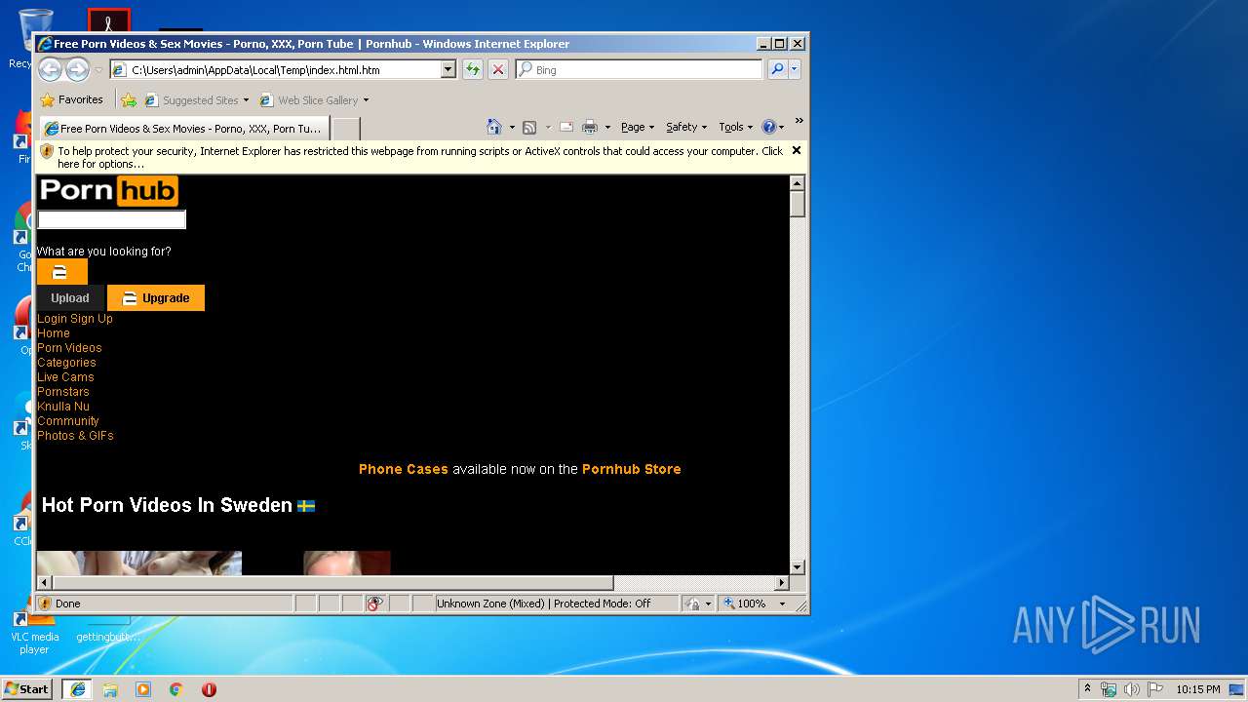Click the Read Mail envelope icon
This screenshot has height=702, width=1248.
[x=565, y=127]
